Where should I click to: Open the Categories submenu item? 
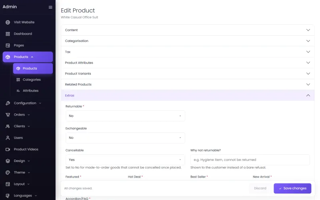tap(33, 80)
